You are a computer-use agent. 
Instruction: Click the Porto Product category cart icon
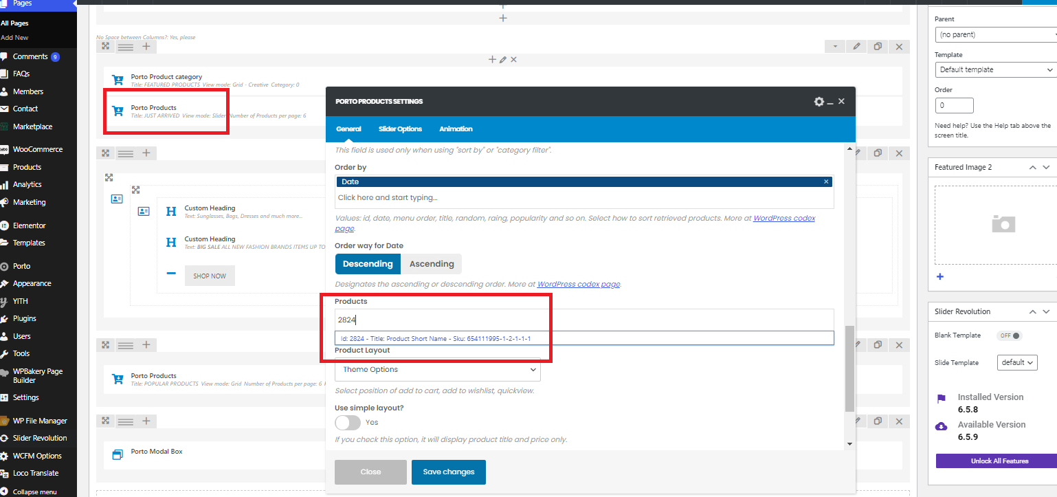[x=118, y=80]
